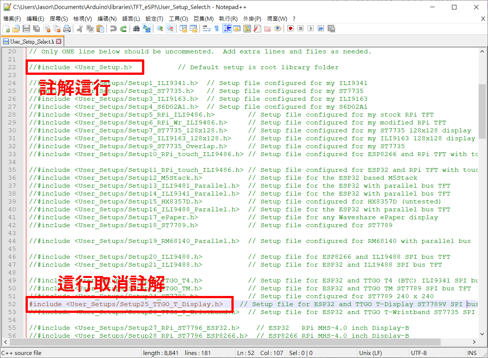Toggle synchronized vertical scrolling
488x358 pixels.
pyautogui.click(x=183, y=29)
